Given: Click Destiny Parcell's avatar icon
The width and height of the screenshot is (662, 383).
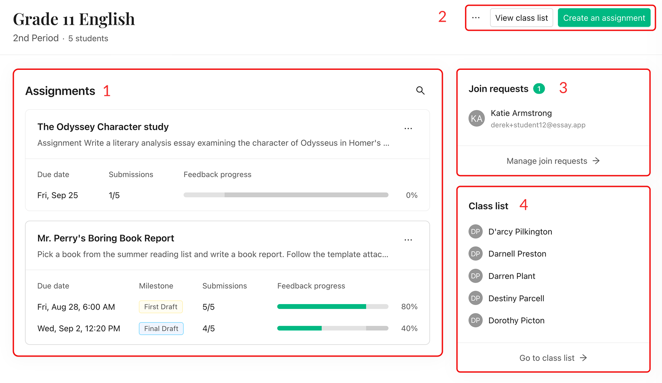Looking at the screenshot, I should tap(476, 298).
